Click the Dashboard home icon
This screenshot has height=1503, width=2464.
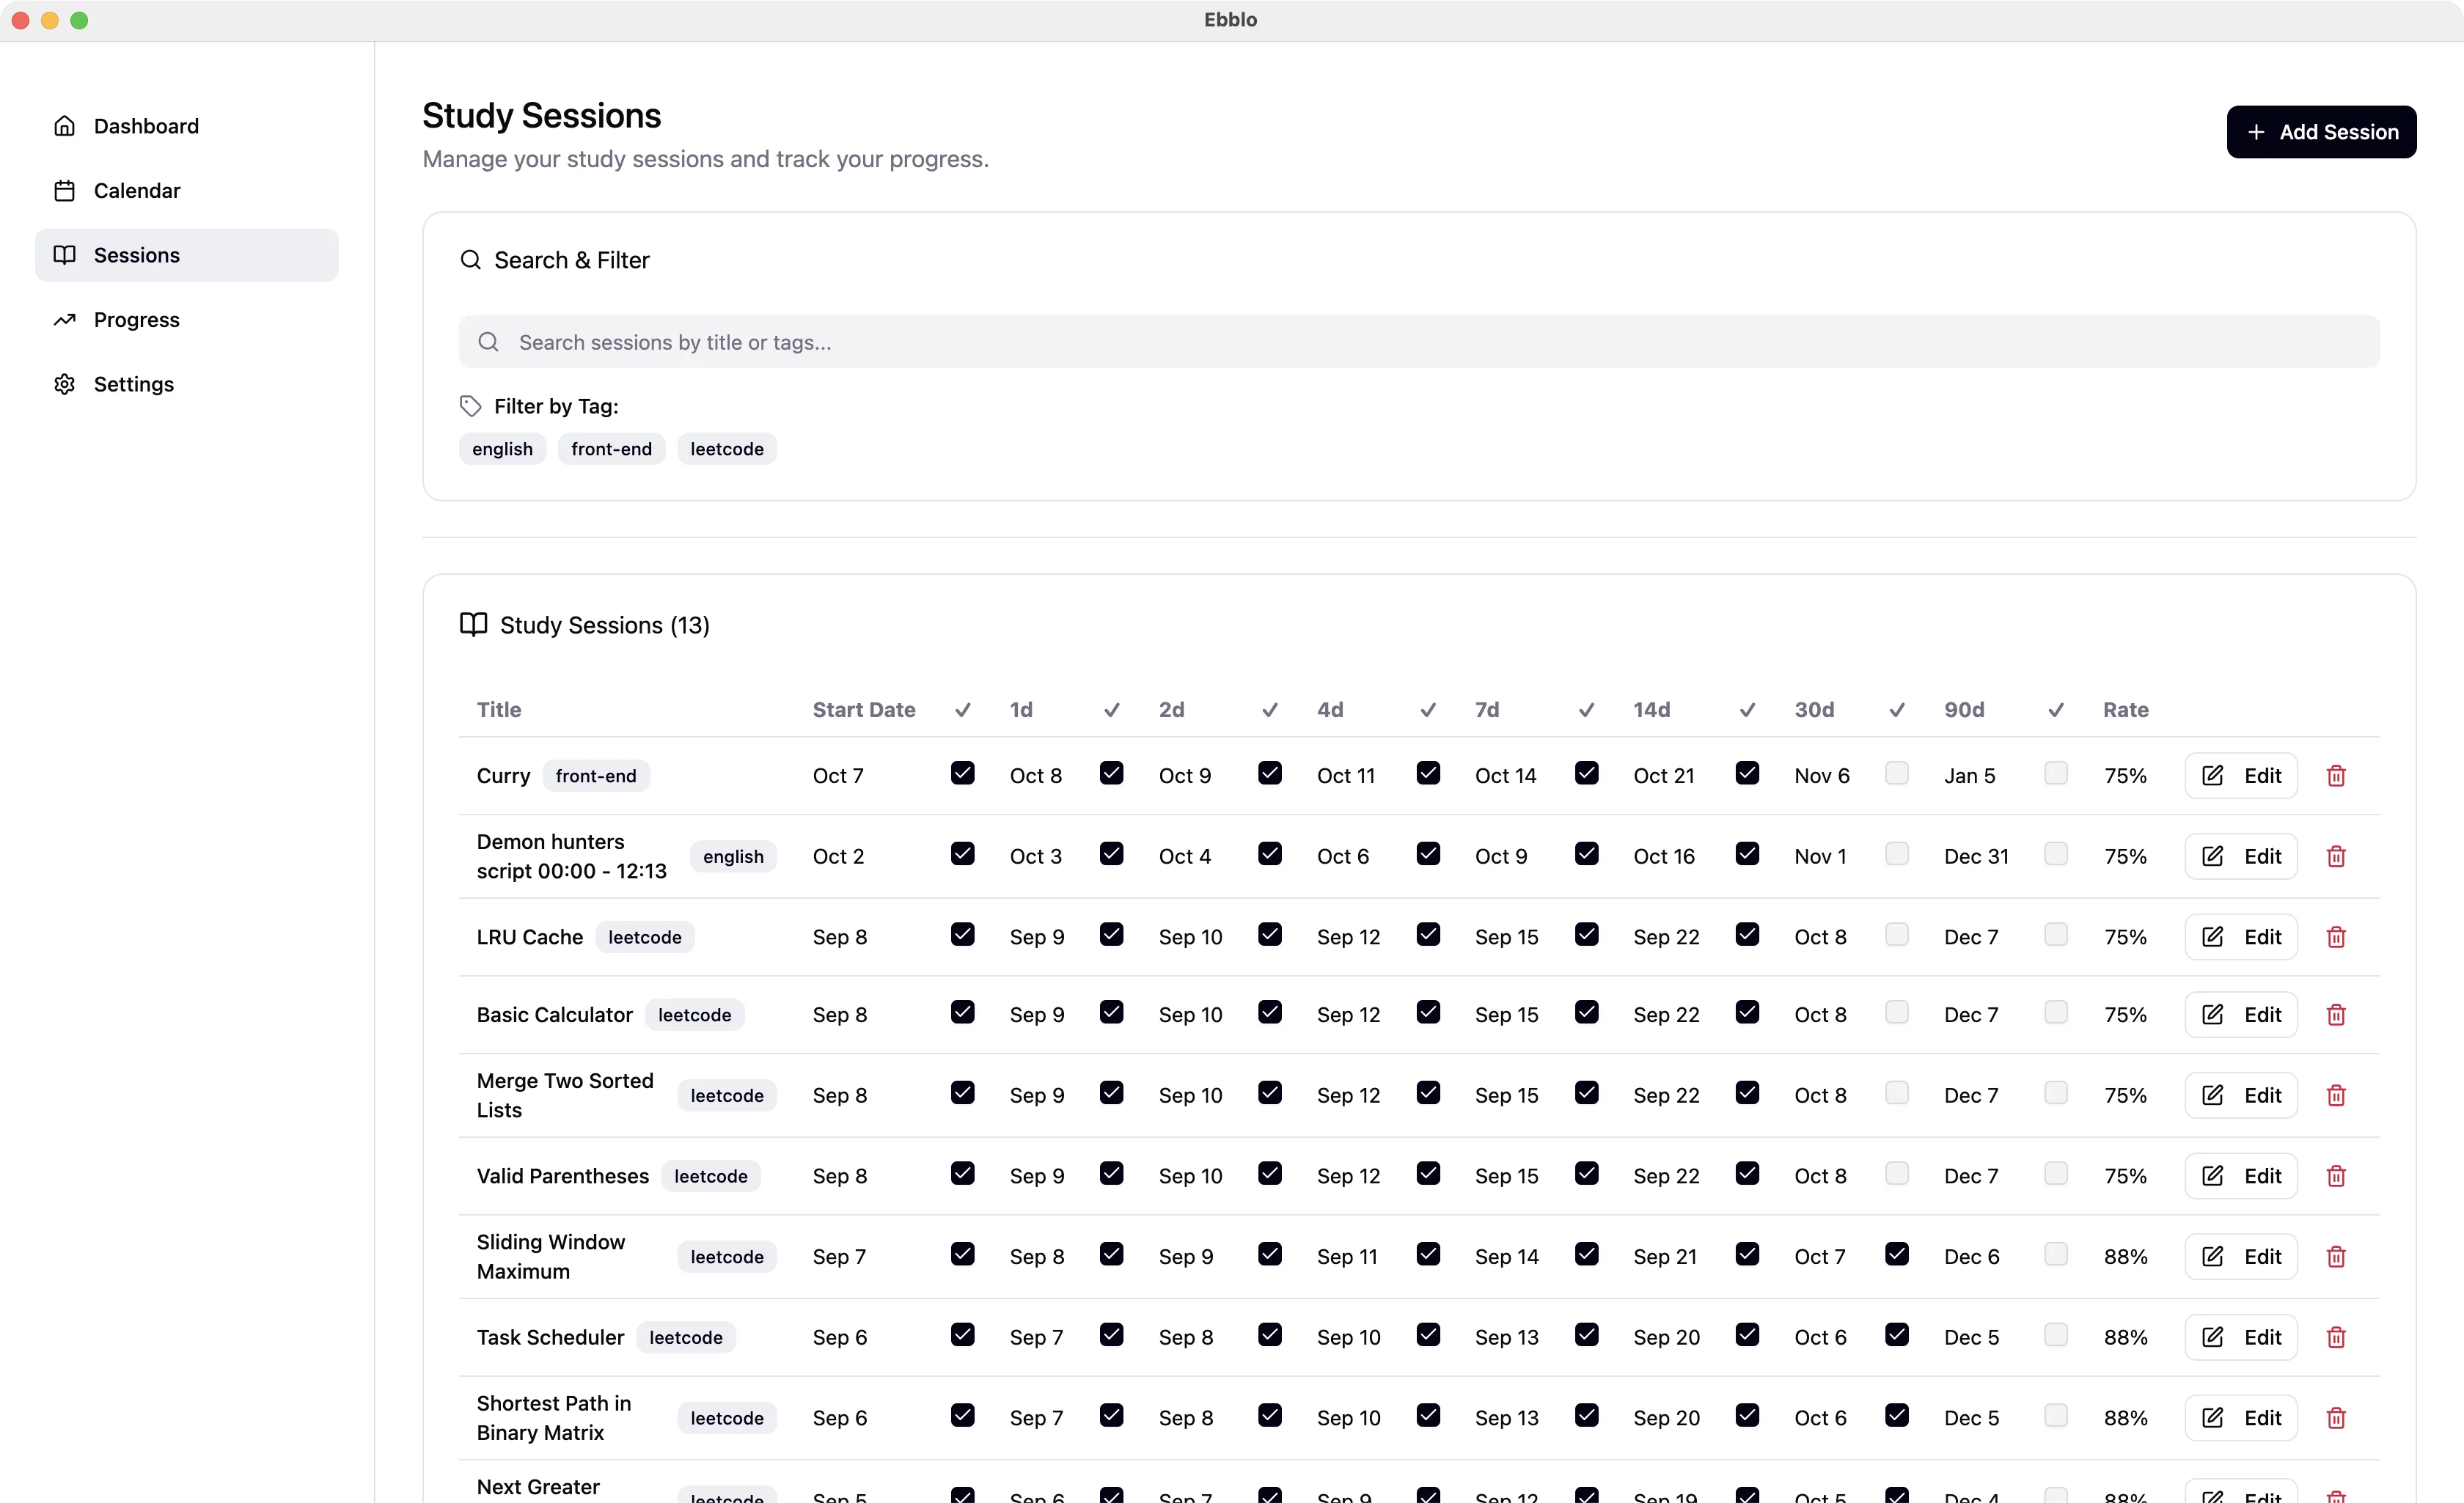(x=65, y=126)
